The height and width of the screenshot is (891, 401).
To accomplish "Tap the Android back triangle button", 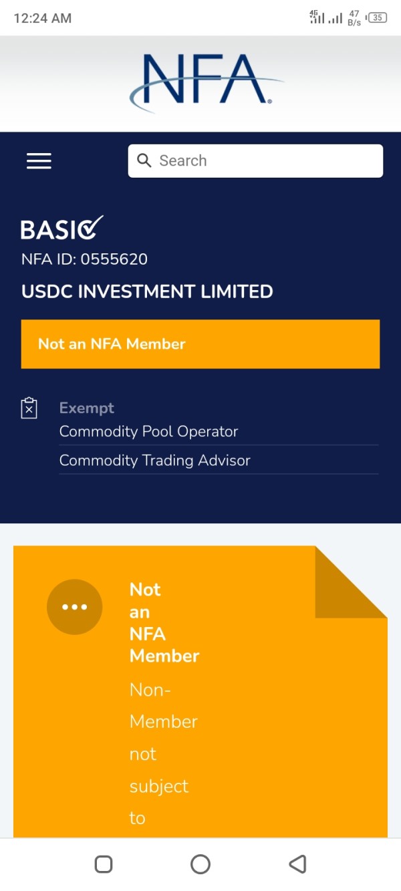I will [x=297, y=864].
